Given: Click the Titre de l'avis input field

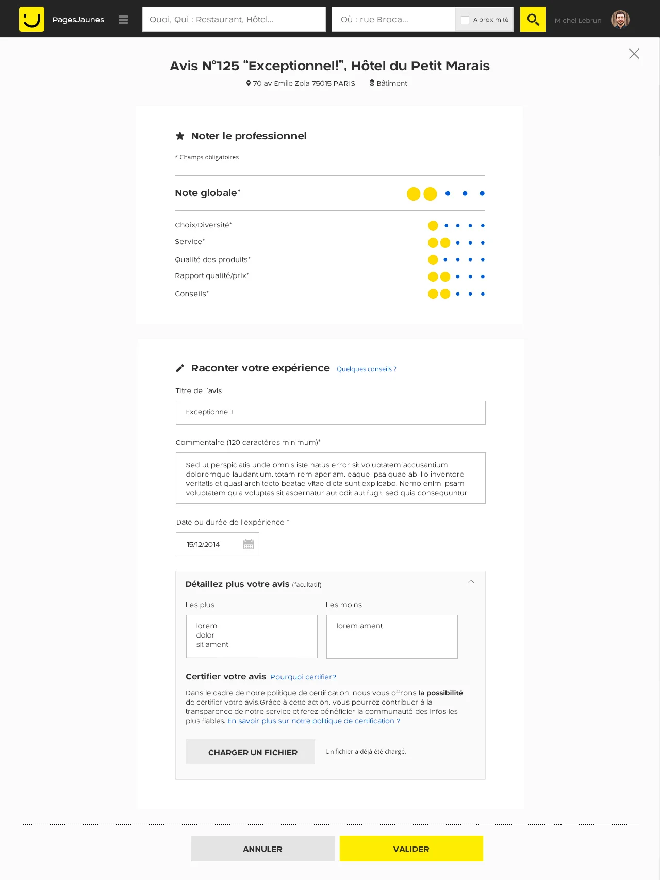Looking at the screenshot, I should click(331, 412).
